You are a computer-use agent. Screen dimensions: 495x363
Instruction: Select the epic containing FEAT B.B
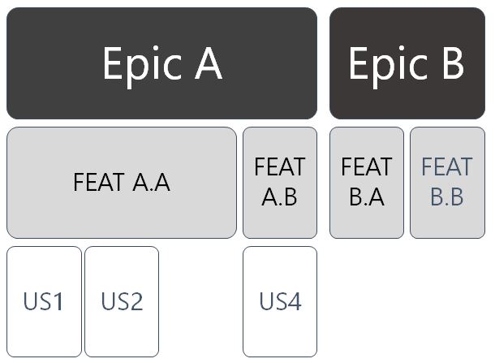click(407, 63)
